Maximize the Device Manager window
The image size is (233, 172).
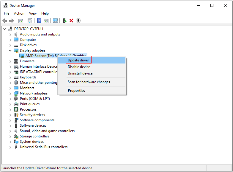click(x=212, y=5)
